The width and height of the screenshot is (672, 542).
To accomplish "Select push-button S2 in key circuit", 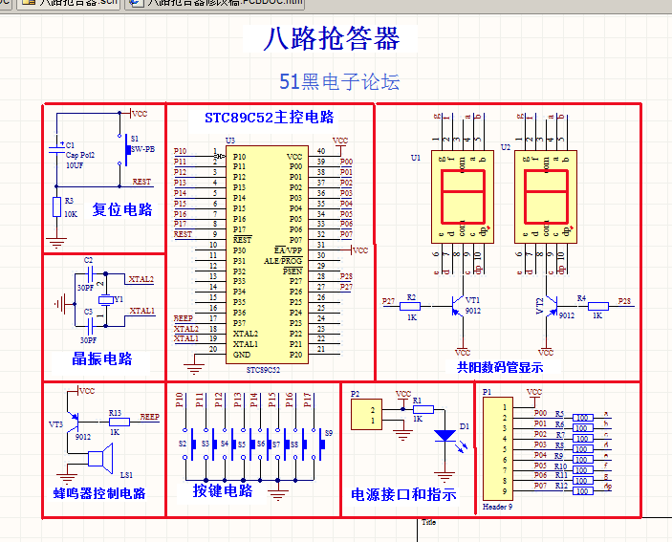I will [190, 444].
